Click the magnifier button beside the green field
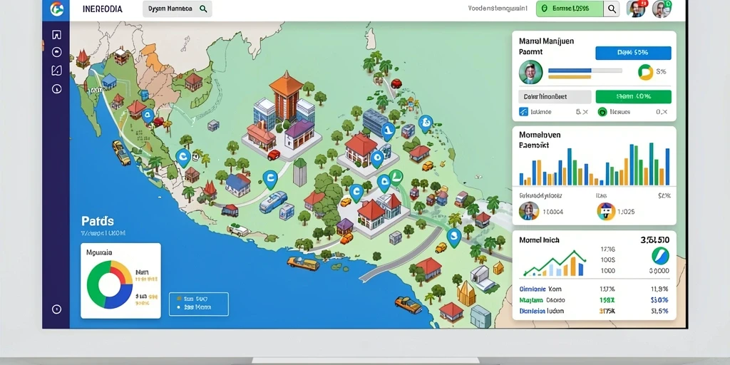730x365 pixels. (x=612, y=9)
